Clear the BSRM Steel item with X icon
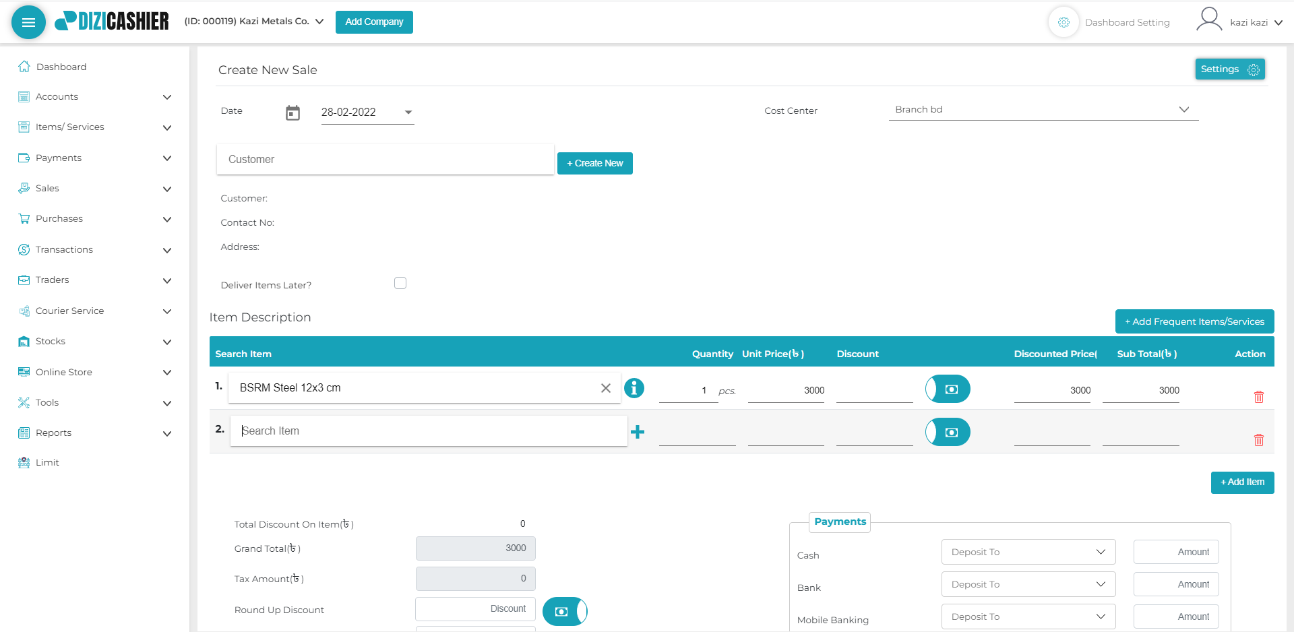This screenshot has height=632, width=1294. pyautogui.click(x=605, y=388)
